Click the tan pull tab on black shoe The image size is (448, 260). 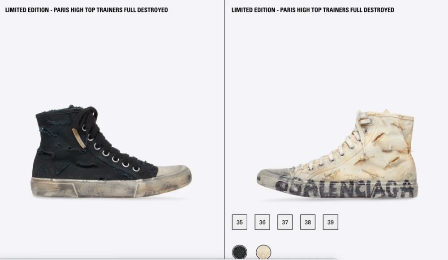pos(79,138)
